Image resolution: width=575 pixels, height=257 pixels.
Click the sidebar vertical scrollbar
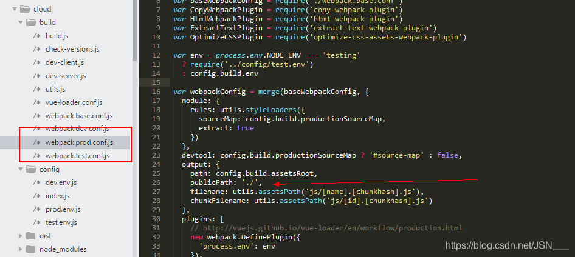coord(134,30)
